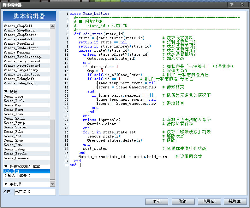
Task: Select Window_NumberInput script
Action: [27, 48]
